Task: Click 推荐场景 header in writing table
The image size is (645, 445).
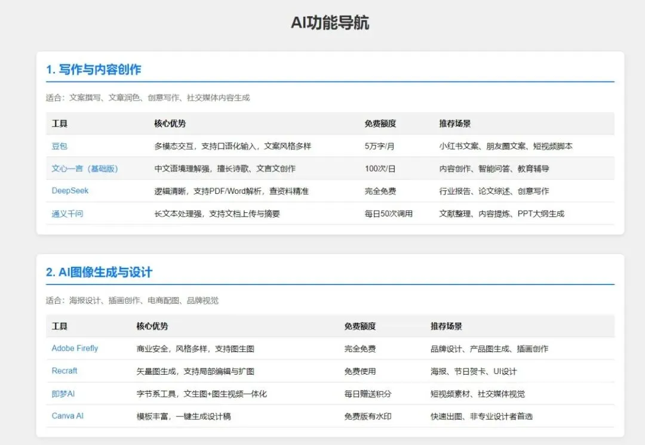Action: coord(454,123)
